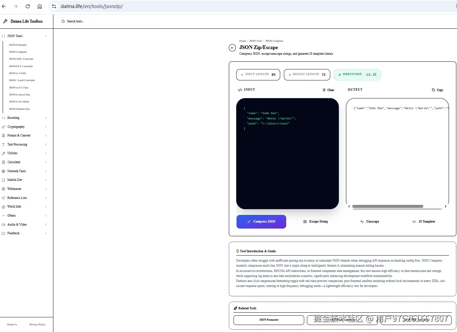Click the Compress JSON button
The image size is (457, 332).
261,222
